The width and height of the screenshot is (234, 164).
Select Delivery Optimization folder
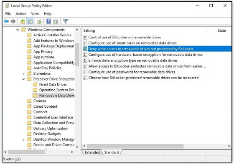51,129
